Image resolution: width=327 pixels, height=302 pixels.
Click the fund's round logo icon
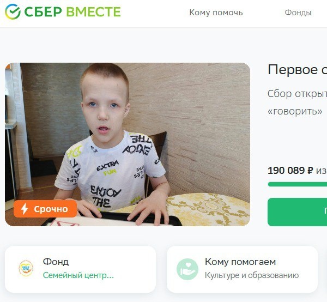(x=26, y=268)
